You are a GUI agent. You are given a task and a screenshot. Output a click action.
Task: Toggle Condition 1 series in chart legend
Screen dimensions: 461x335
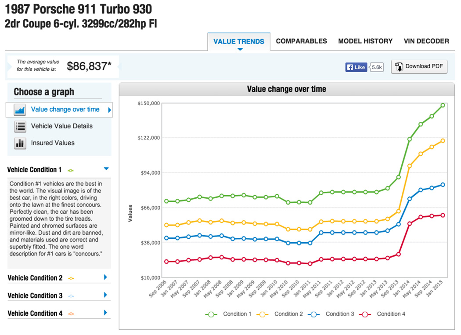[228, 314]
